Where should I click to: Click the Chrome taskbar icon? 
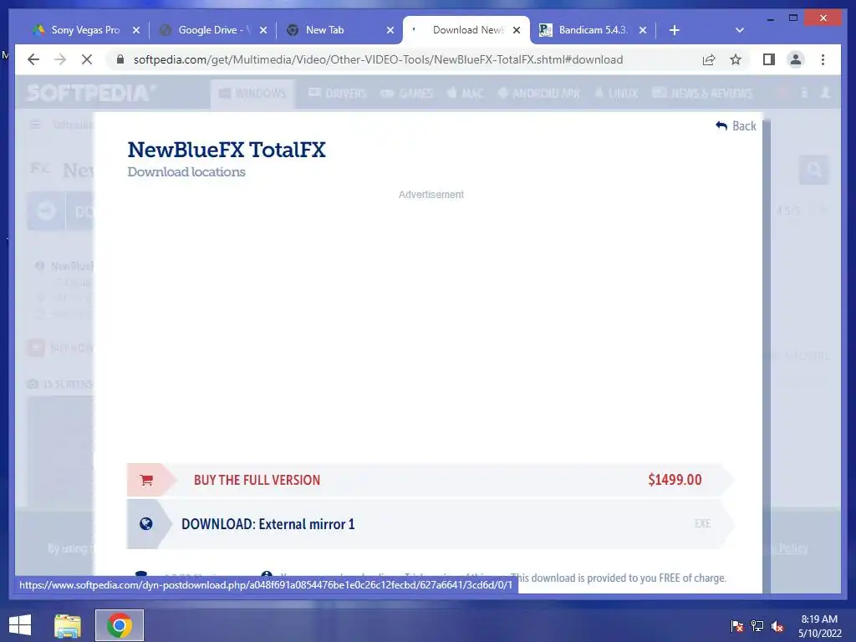tap(120, 625)
